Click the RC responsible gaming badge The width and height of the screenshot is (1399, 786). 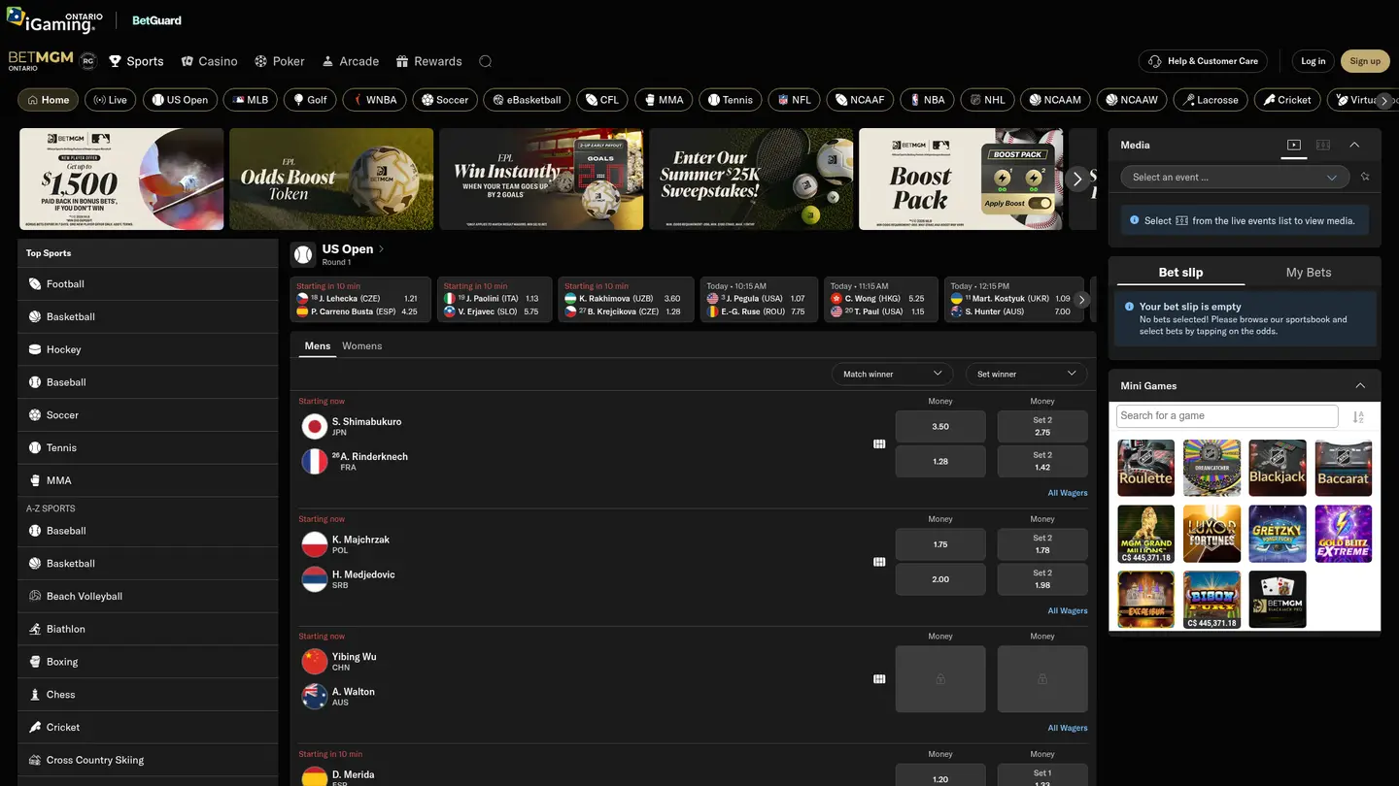click(x=87, y=61)
